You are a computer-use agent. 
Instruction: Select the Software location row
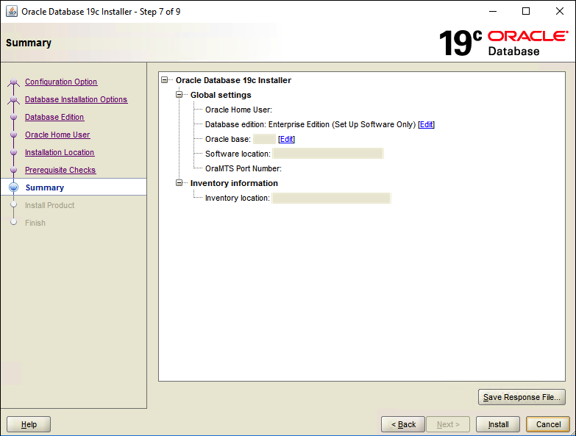click(294, 154)
